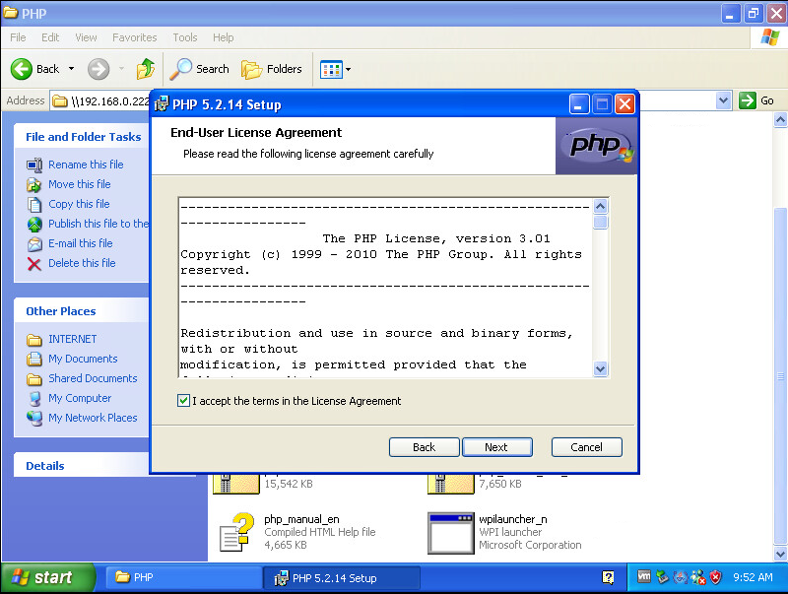This screenshot has height=594, width=788.
Task: Open the Tools menu in Explorer
Action: (185, 37)
